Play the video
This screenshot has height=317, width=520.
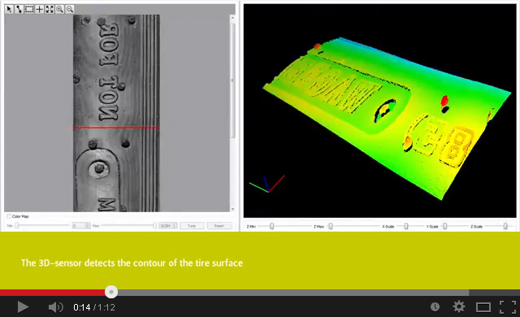click(23, 307)
